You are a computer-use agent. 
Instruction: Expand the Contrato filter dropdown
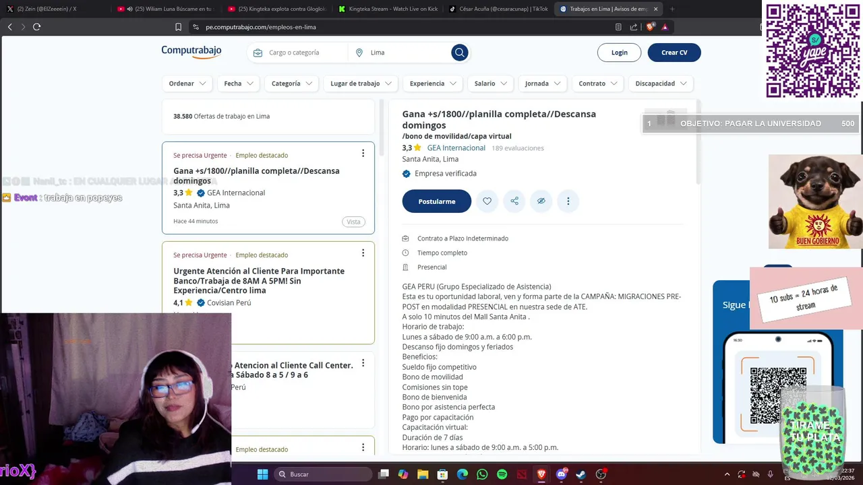click(x=598, y=84)
